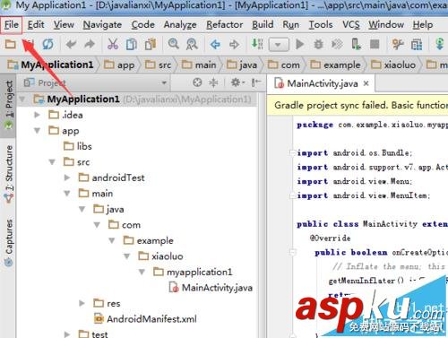Click the Stop square icon
This screenshot has height=338, width=448.
pyautogui.click(x=375, y=45)
